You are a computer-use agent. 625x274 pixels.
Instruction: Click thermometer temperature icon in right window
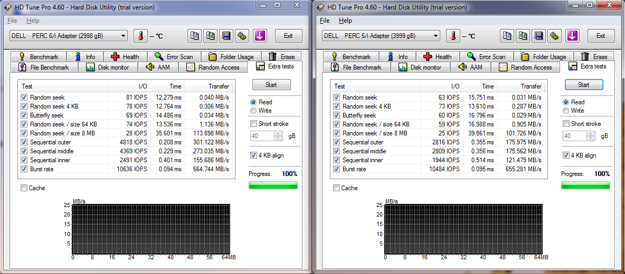(x=453, y=36)
